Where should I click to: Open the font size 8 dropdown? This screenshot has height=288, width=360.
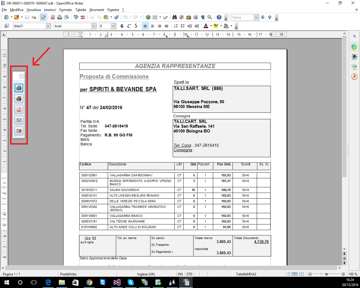point(114,26)
